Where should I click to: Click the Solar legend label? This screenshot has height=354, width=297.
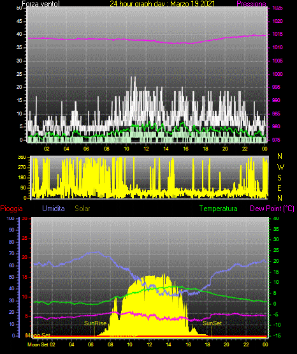(x=82, y=209)
